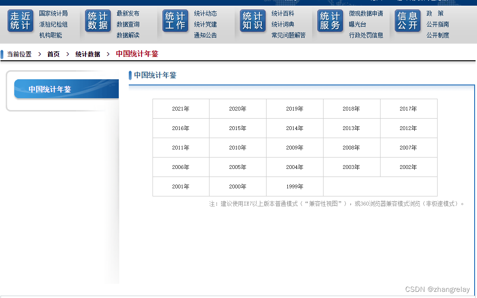Viewport: 477px width, 298px height.
Task: Open 数据查询 link
Action: point(128,24)
